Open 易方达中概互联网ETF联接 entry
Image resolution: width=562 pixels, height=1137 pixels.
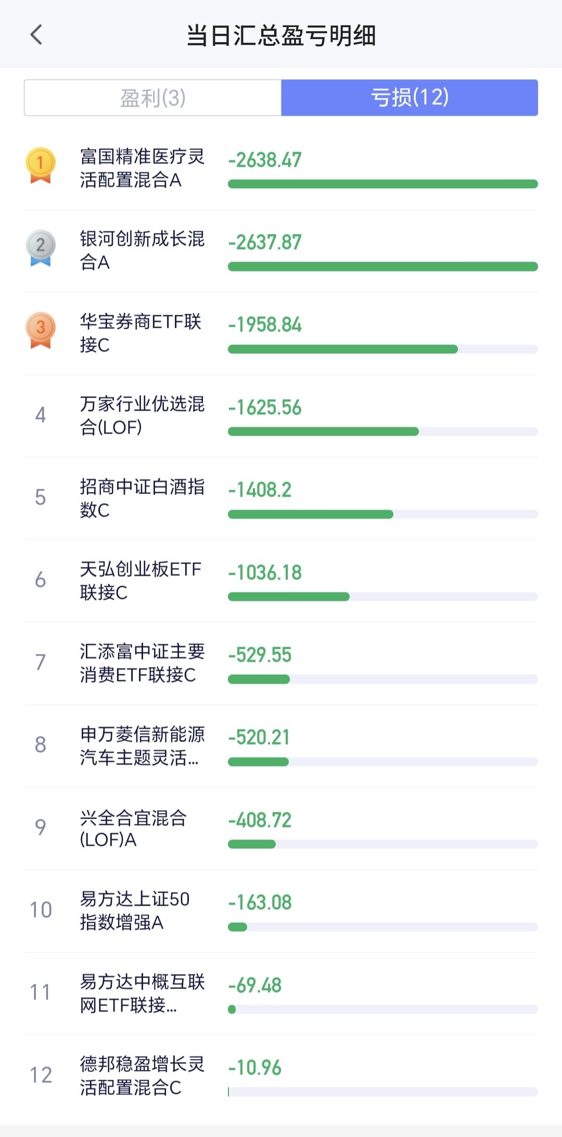[x=142, y=993]
